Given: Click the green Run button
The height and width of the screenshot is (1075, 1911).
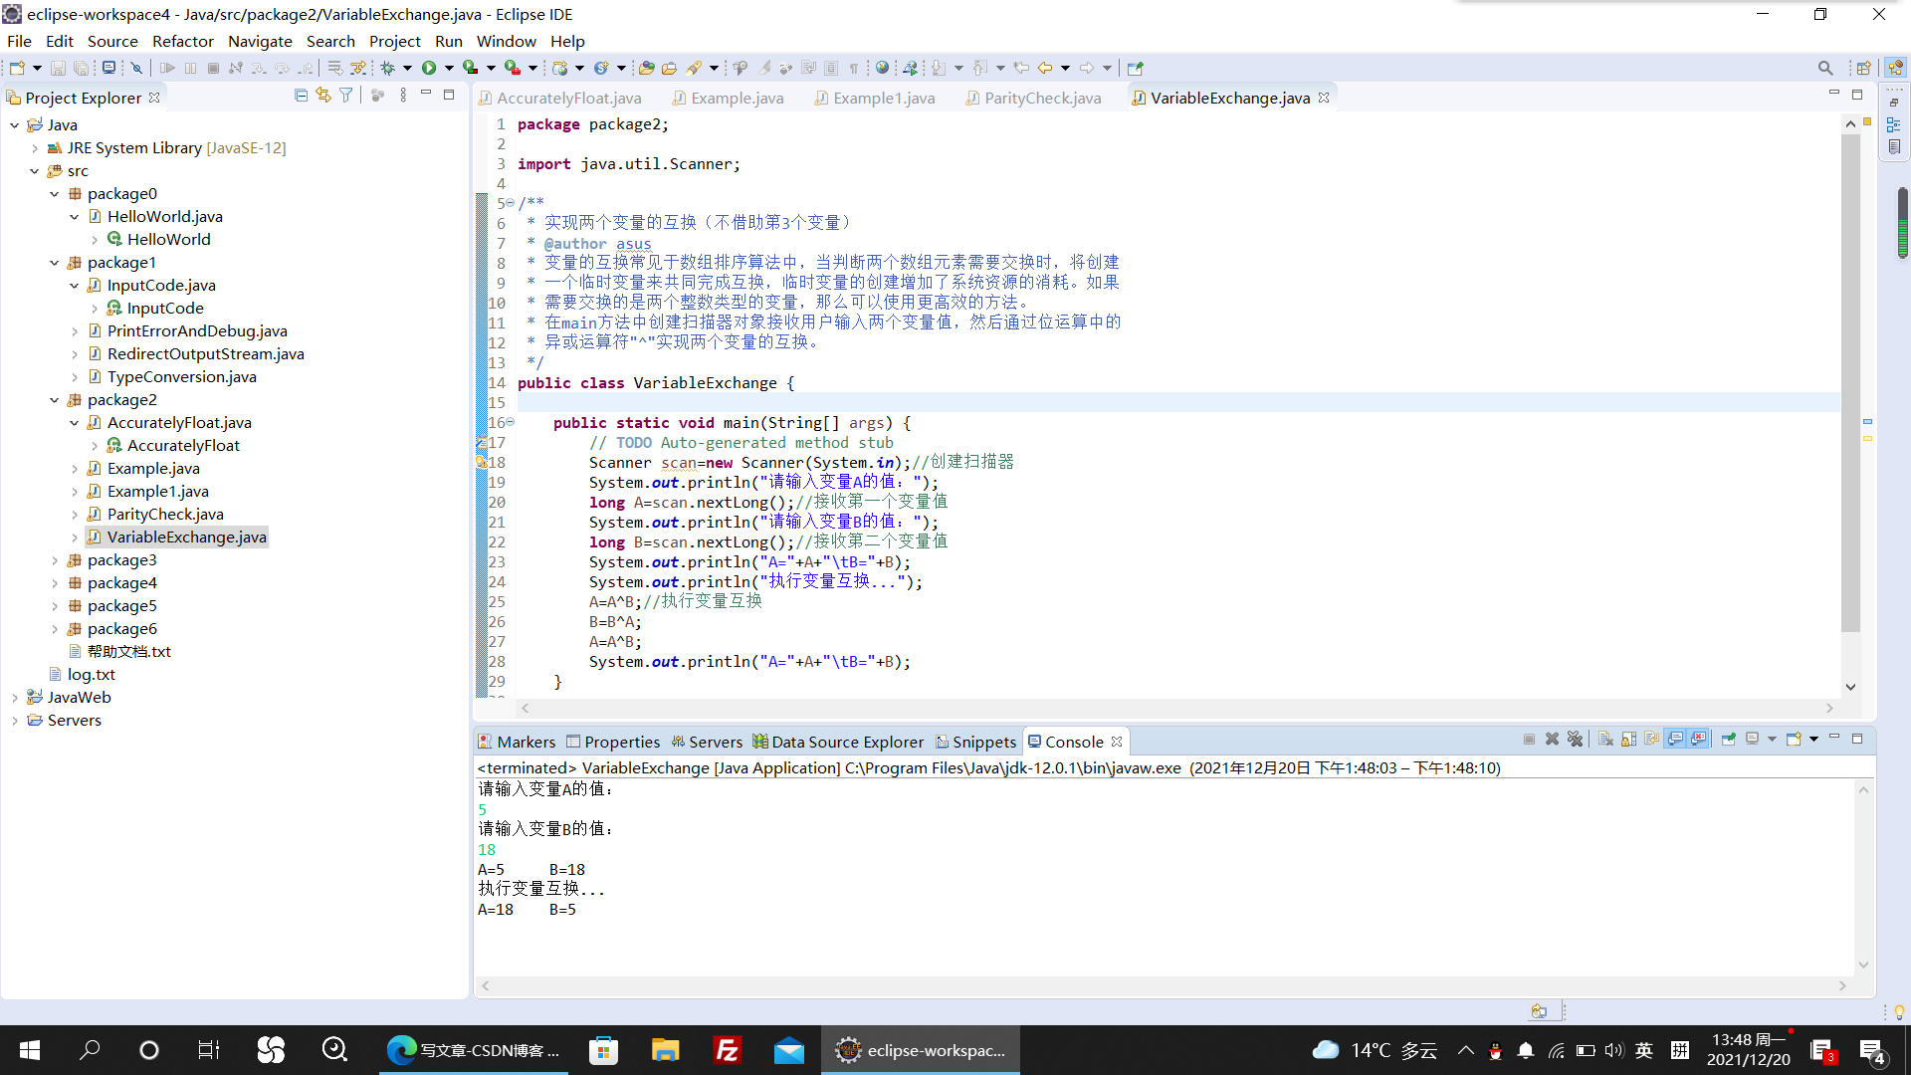Looking at the screenshot, I should coord(429,68).
